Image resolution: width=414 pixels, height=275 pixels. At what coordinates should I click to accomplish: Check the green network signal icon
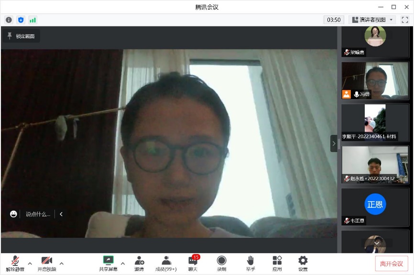point(33,20)
